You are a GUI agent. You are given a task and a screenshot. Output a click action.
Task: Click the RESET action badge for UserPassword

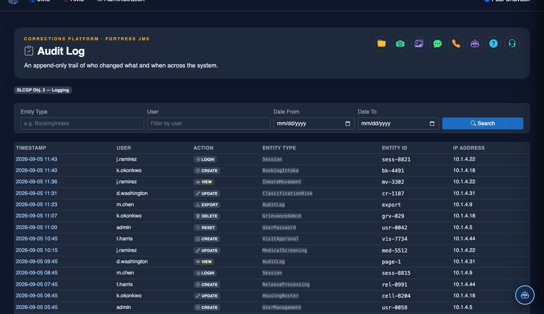pos(205,228)
